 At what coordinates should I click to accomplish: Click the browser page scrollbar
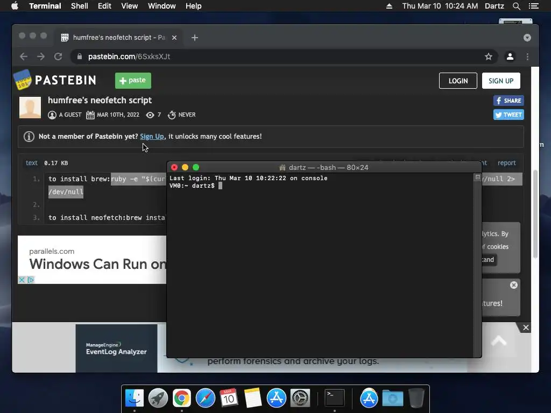tap(535, 214)
